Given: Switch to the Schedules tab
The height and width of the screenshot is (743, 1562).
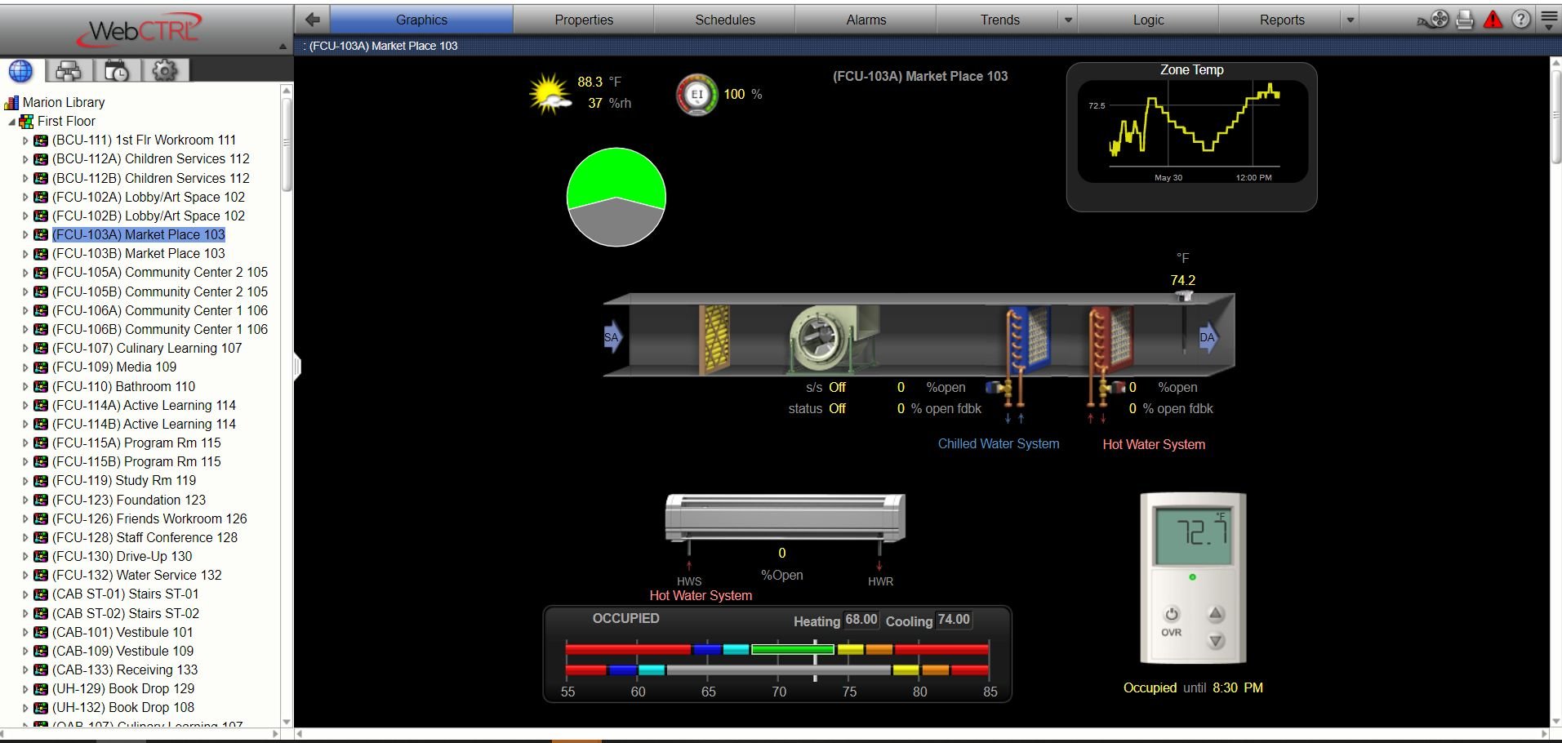Looking at the screenshot, I should tap(724, 20).
